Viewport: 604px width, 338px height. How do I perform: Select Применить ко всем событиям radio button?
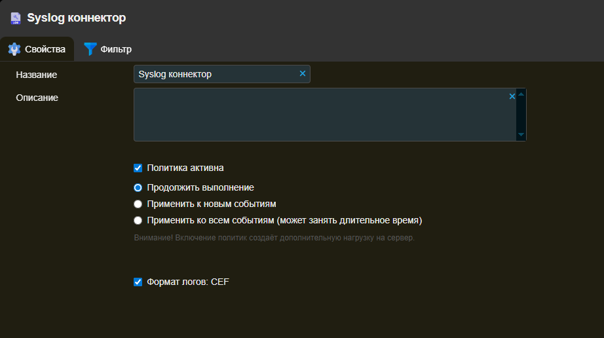[138, 220]
